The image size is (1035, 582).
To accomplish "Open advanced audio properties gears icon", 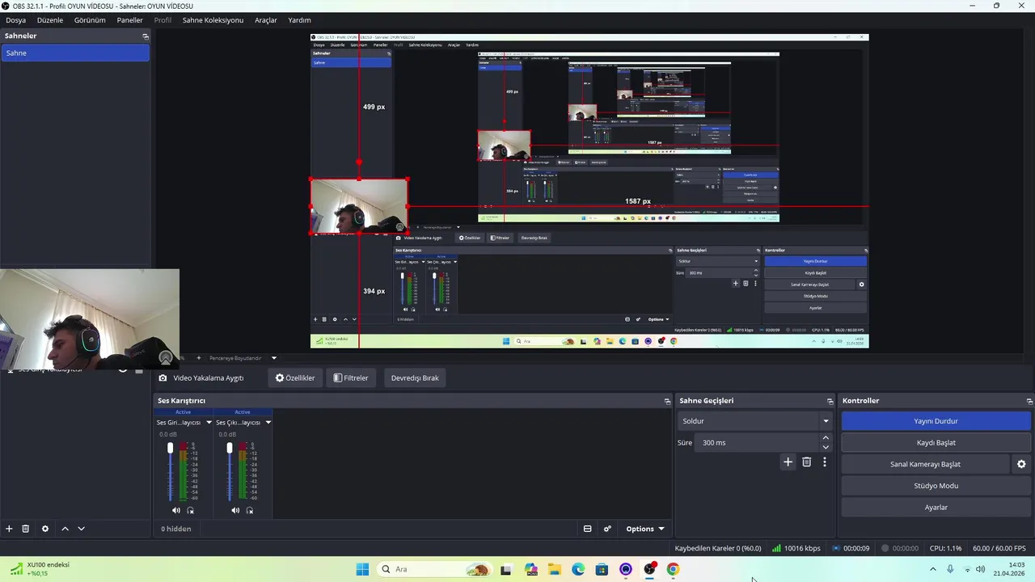I will coord(607,529).
